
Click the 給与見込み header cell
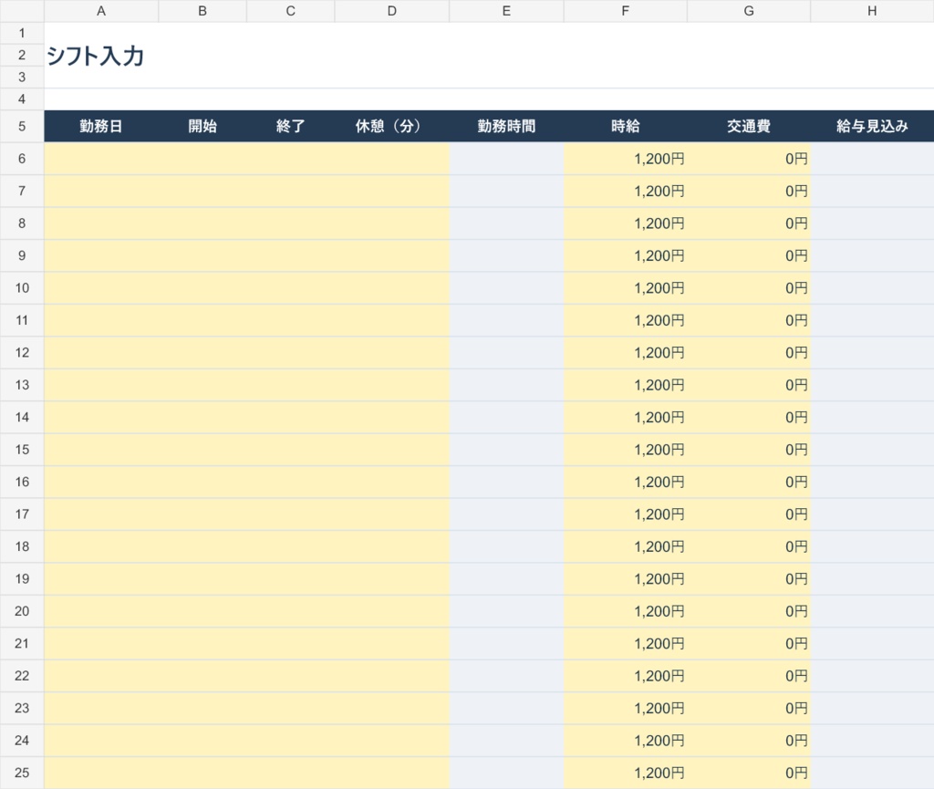[872, 126]
